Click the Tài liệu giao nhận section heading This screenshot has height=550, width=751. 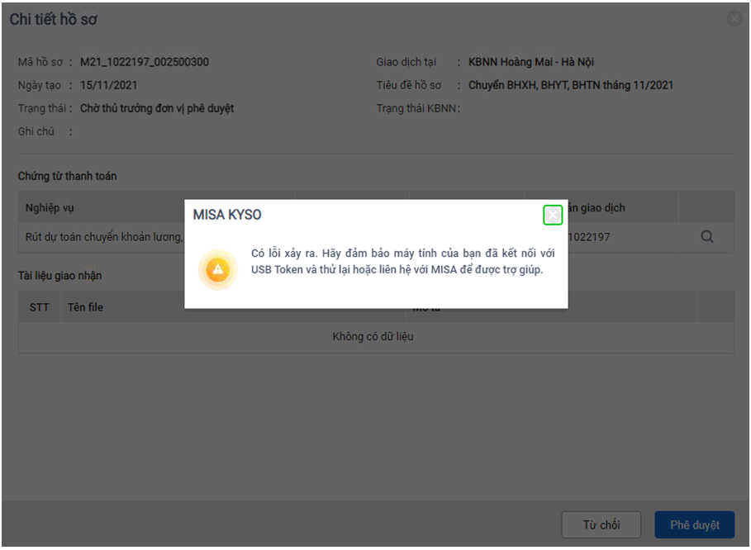click(x=59, y=276)
